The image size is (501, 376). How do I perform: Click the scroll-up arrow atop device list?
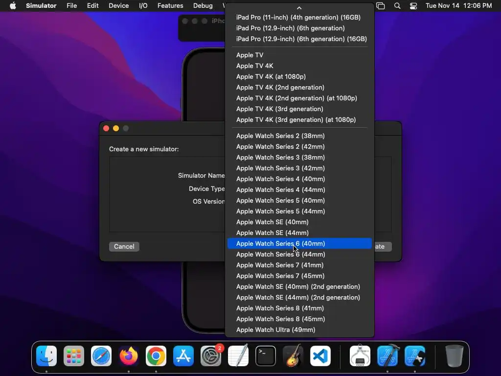[x=299, y=8]
